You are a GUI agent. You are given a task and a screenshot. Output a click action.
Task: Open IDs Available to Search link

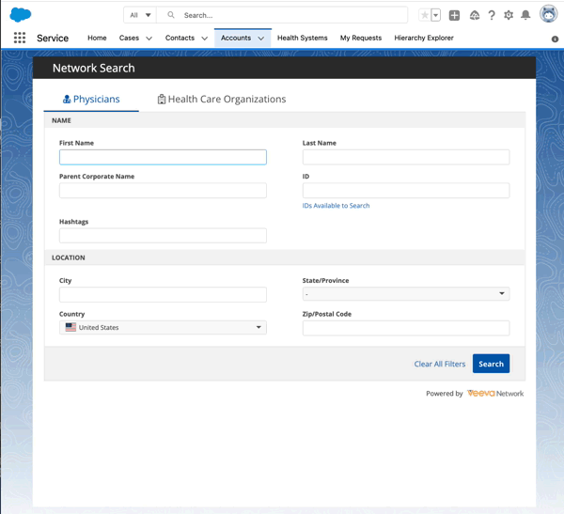pos(336,206)
